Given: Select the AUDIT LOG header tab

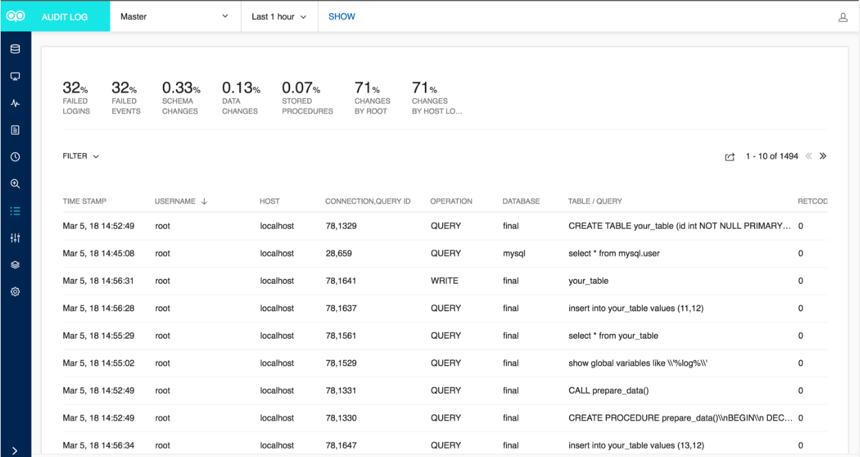Looking at the screenshot, I should point(65,16).
